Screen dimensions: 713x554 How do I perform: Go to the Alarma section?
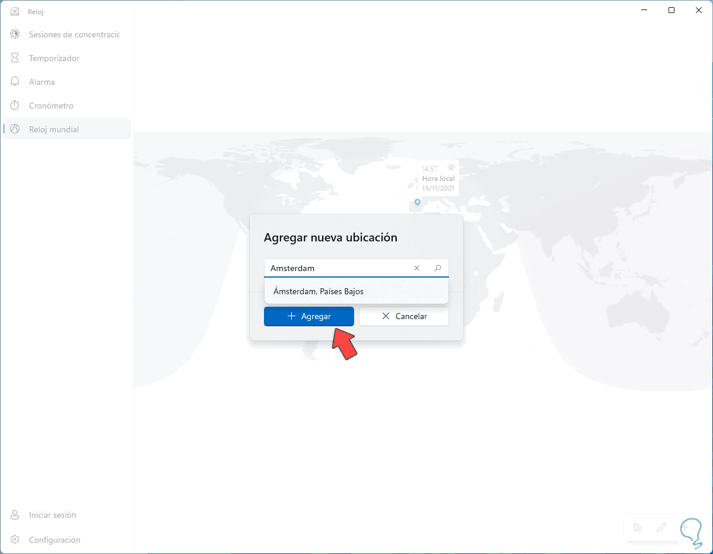pos(66,82)
